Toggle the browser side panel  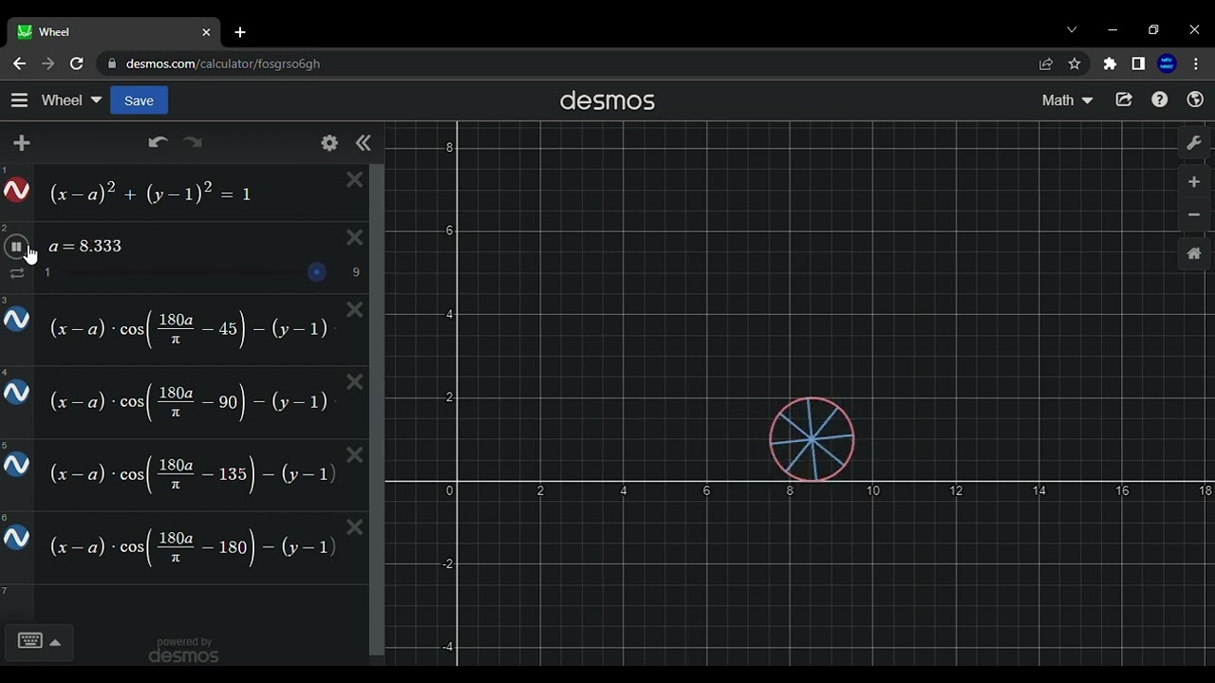[x=1138, y=64]
